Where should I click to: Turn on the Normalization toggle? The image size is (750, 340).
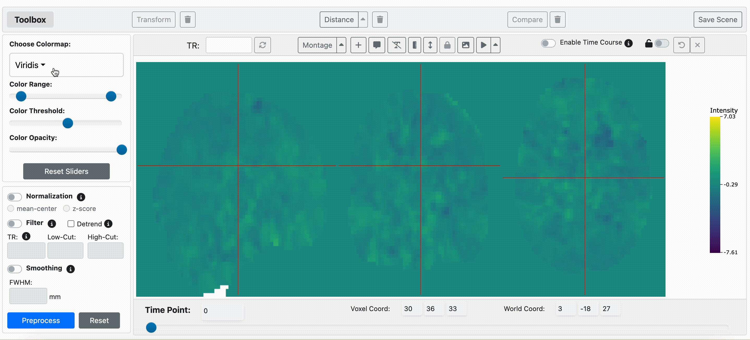coord(15,197)
